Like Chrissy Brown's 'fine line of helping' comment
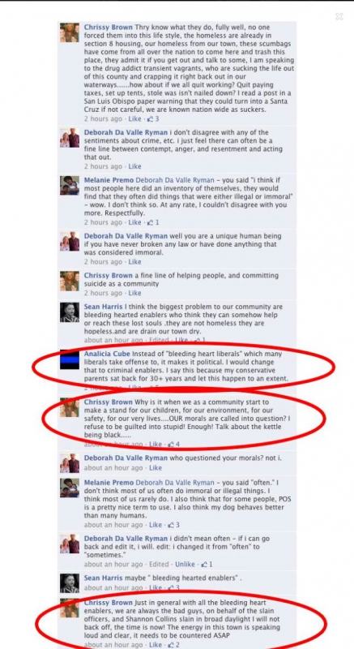This screenshot has height=649, width=354. 134,293
